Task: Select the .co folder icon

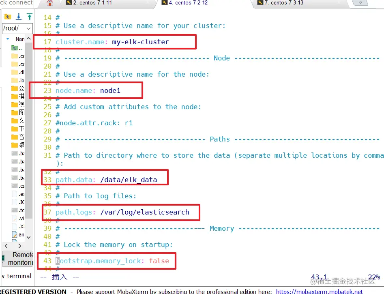Action: (15, 64)
